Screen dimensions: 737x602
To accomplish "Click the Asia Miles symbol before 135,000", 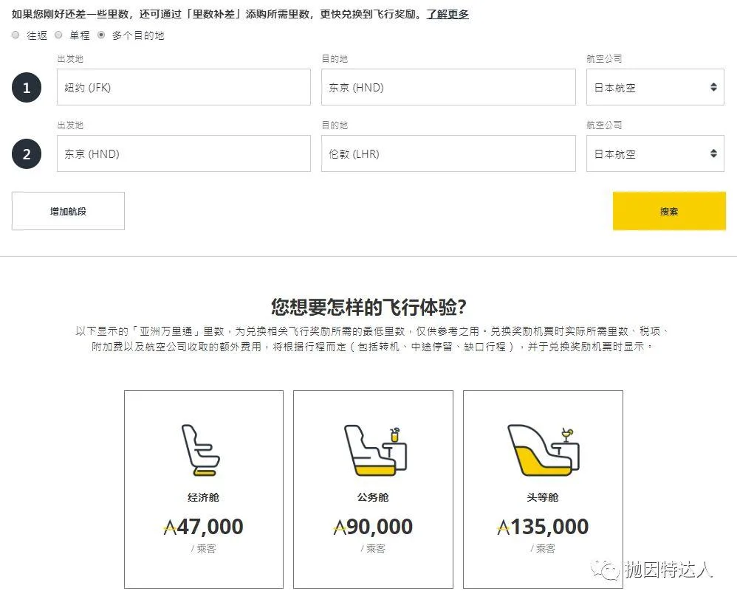I will pyautogui.click(x=505, y=527).
